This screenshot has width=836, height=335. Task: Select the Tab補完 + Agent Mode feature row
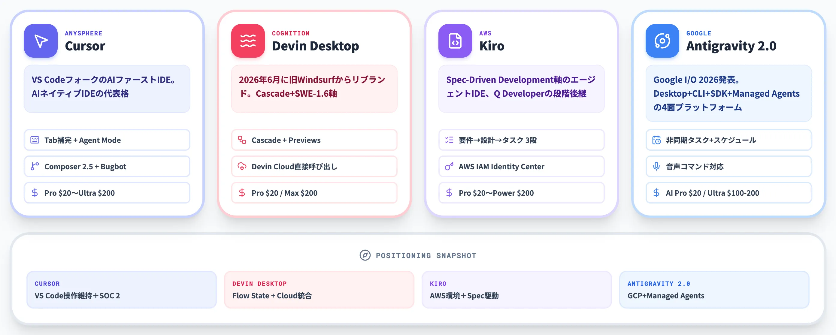pyautogui.click(x=107, y=140)
